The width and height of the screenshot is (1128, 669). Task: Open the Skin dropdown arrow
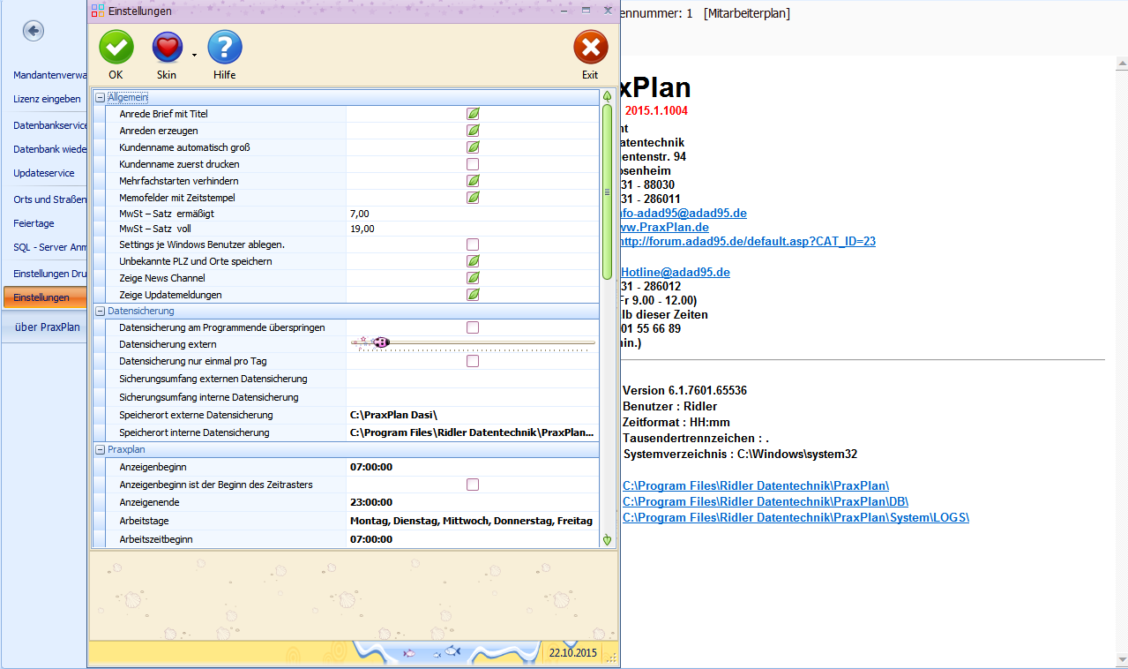(193, 55)
